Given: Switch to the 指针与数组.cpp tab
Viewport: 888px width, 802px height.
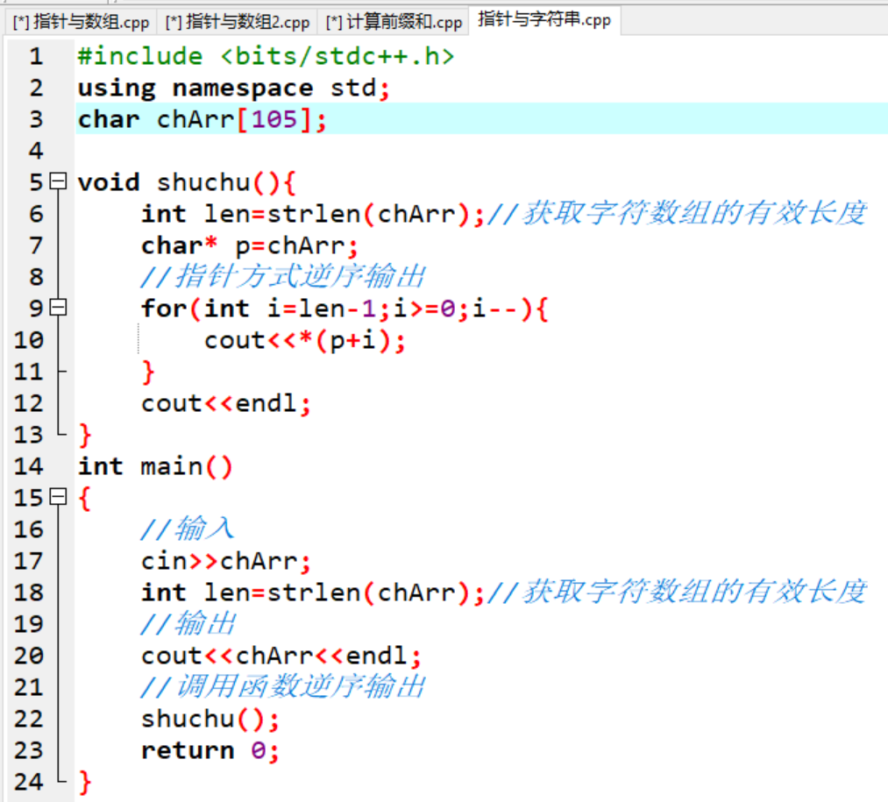Looking at the screenshot, I should pyautogui.click(x=82, y=22).
